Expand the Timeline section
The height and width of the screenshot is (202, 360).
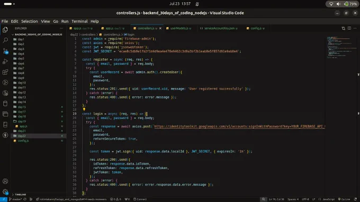[x=38, y=195]
